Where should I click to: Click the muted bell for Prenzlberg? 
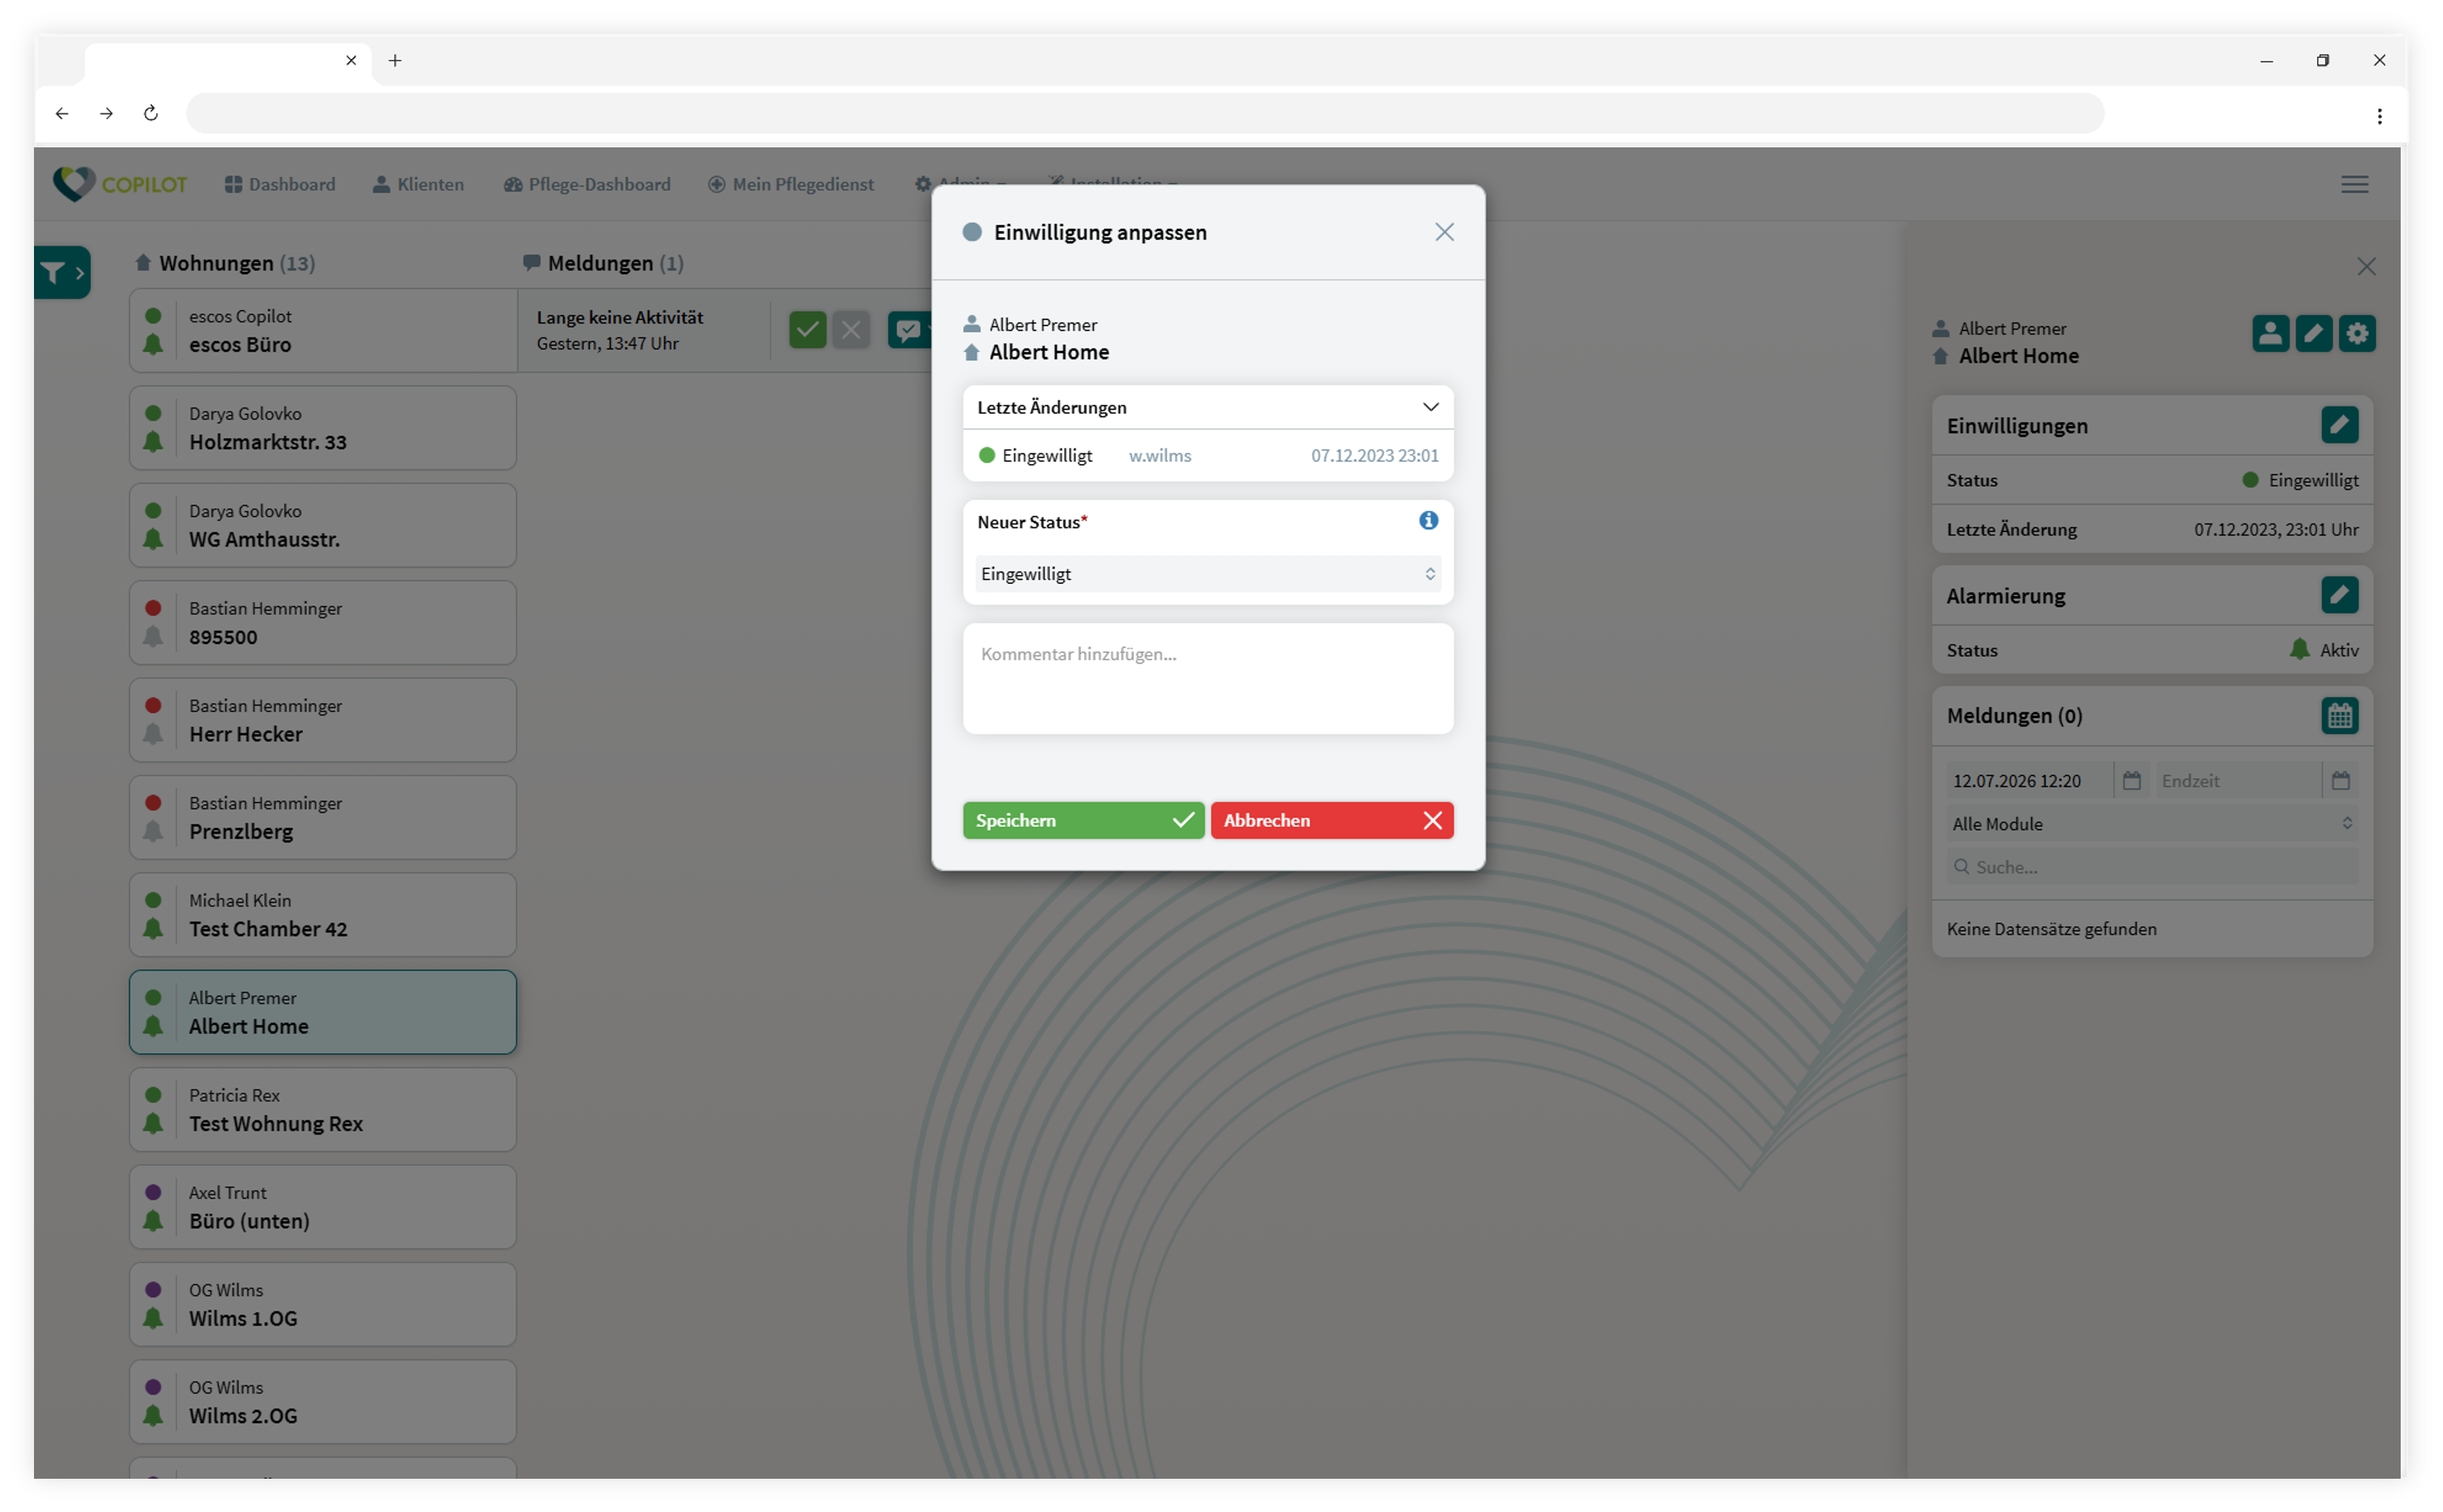[153, 832]
